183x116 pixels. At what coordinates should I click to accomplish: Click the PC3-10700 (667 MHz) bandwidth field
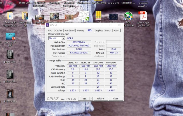click(x=79, y=46)
